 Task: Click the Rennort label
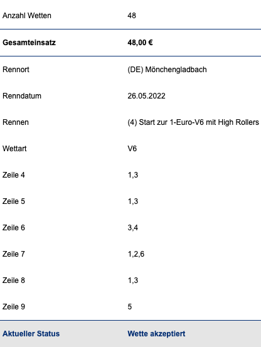[x=16, y=70]
